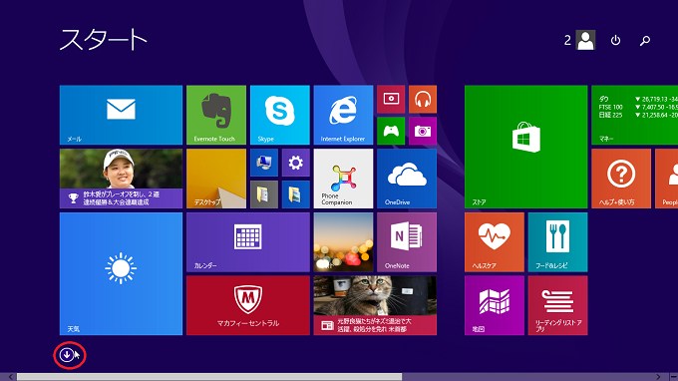Screen dimensions: 678x381
Task: Open the Photos tile with city lights
Action: [x=343, y=242]
